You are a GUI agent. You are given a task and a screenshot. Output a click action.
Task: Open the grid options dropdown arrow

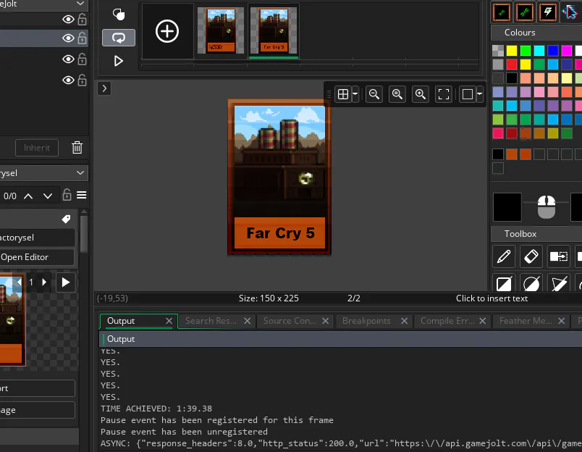click(355, 94)
